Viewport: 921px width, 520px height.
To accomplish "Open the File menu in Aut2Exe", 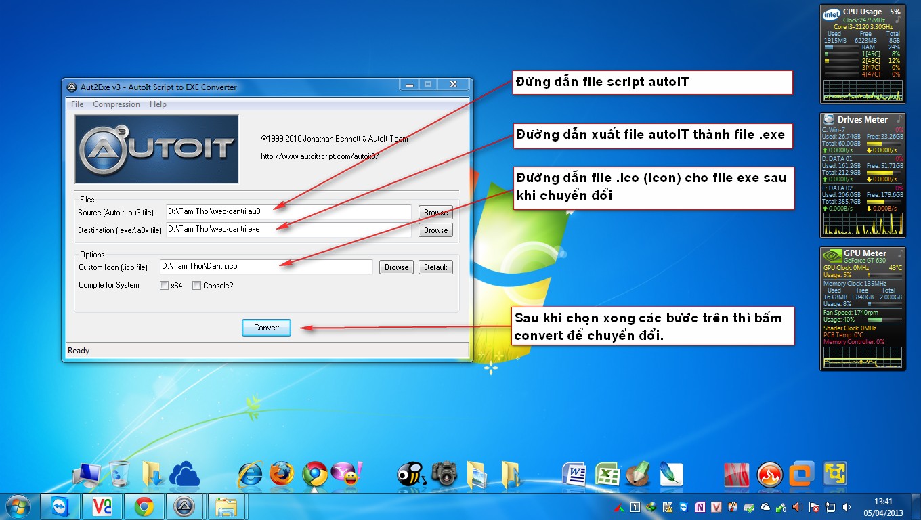I will tap(77, 104).
